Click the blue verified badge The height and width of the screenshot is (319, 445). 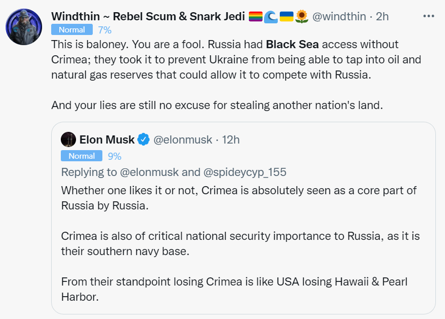[144, 139]
